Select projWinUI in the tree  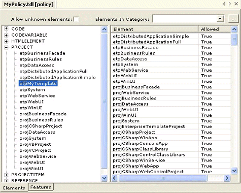(x=31, y=169)
